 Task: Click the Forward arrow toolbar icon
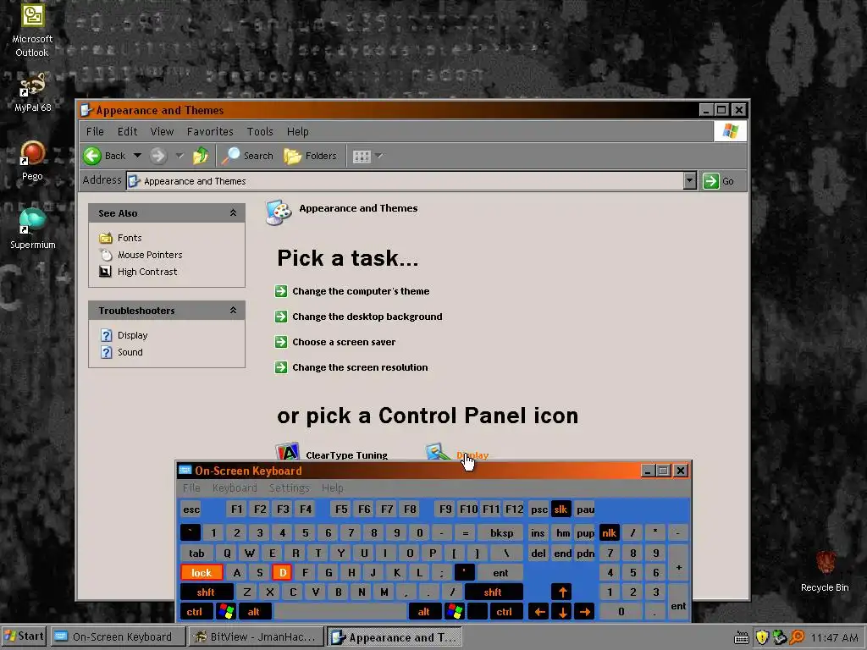[x=158, y=156]
